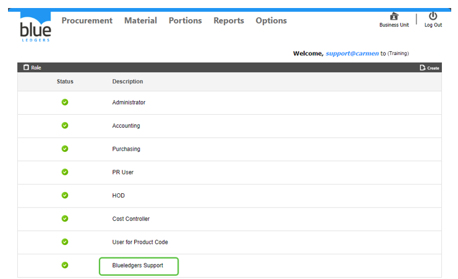Click the Create new role icon
Image resolution: width=458 pixels, height=279 pixels.
(423, 67)
